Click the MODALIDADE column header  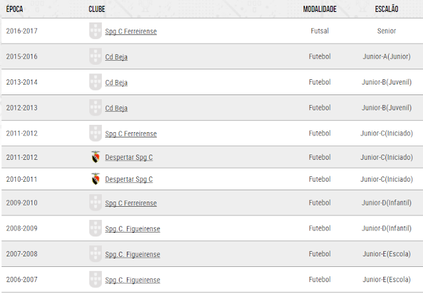(320, 9)
